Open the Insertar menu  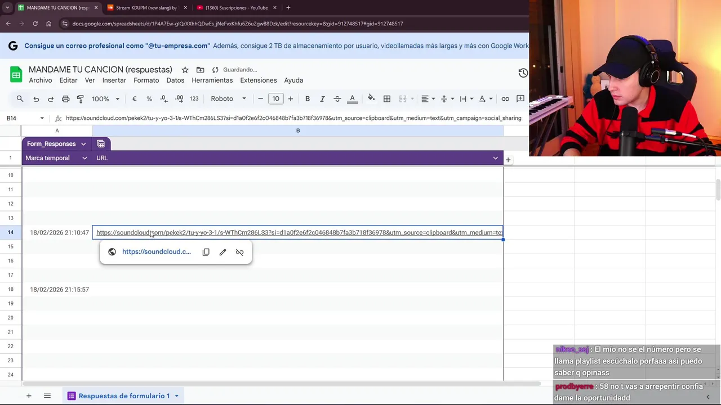tap(114, 80)
